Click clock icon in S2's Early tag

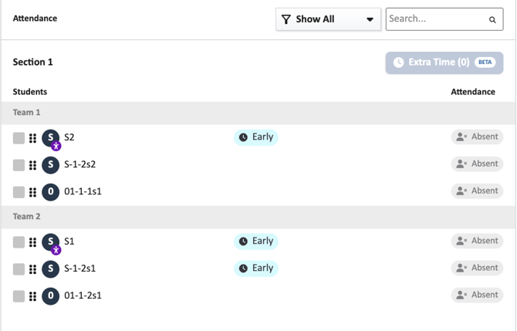(x=243, y=137)
